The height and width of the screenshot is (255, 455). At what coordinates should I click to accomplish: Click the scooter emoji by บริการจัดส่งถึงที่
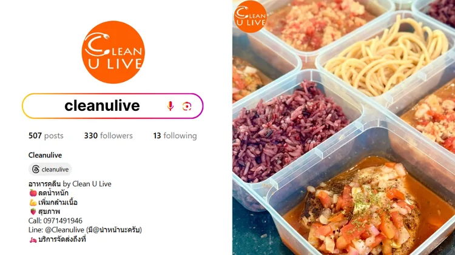pos(33,239)
